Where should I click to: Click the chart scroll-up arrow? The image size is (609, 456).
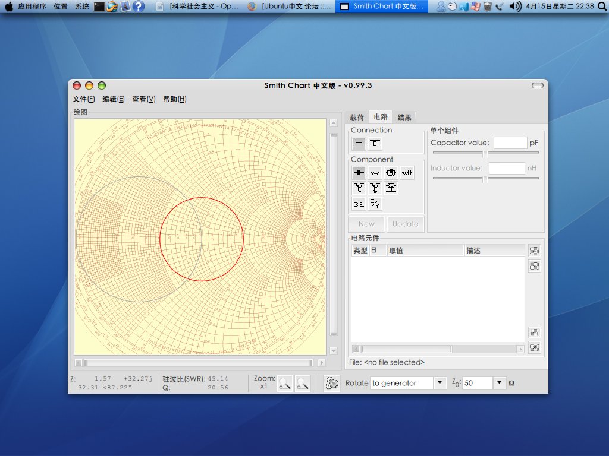[x=334, y=123]
